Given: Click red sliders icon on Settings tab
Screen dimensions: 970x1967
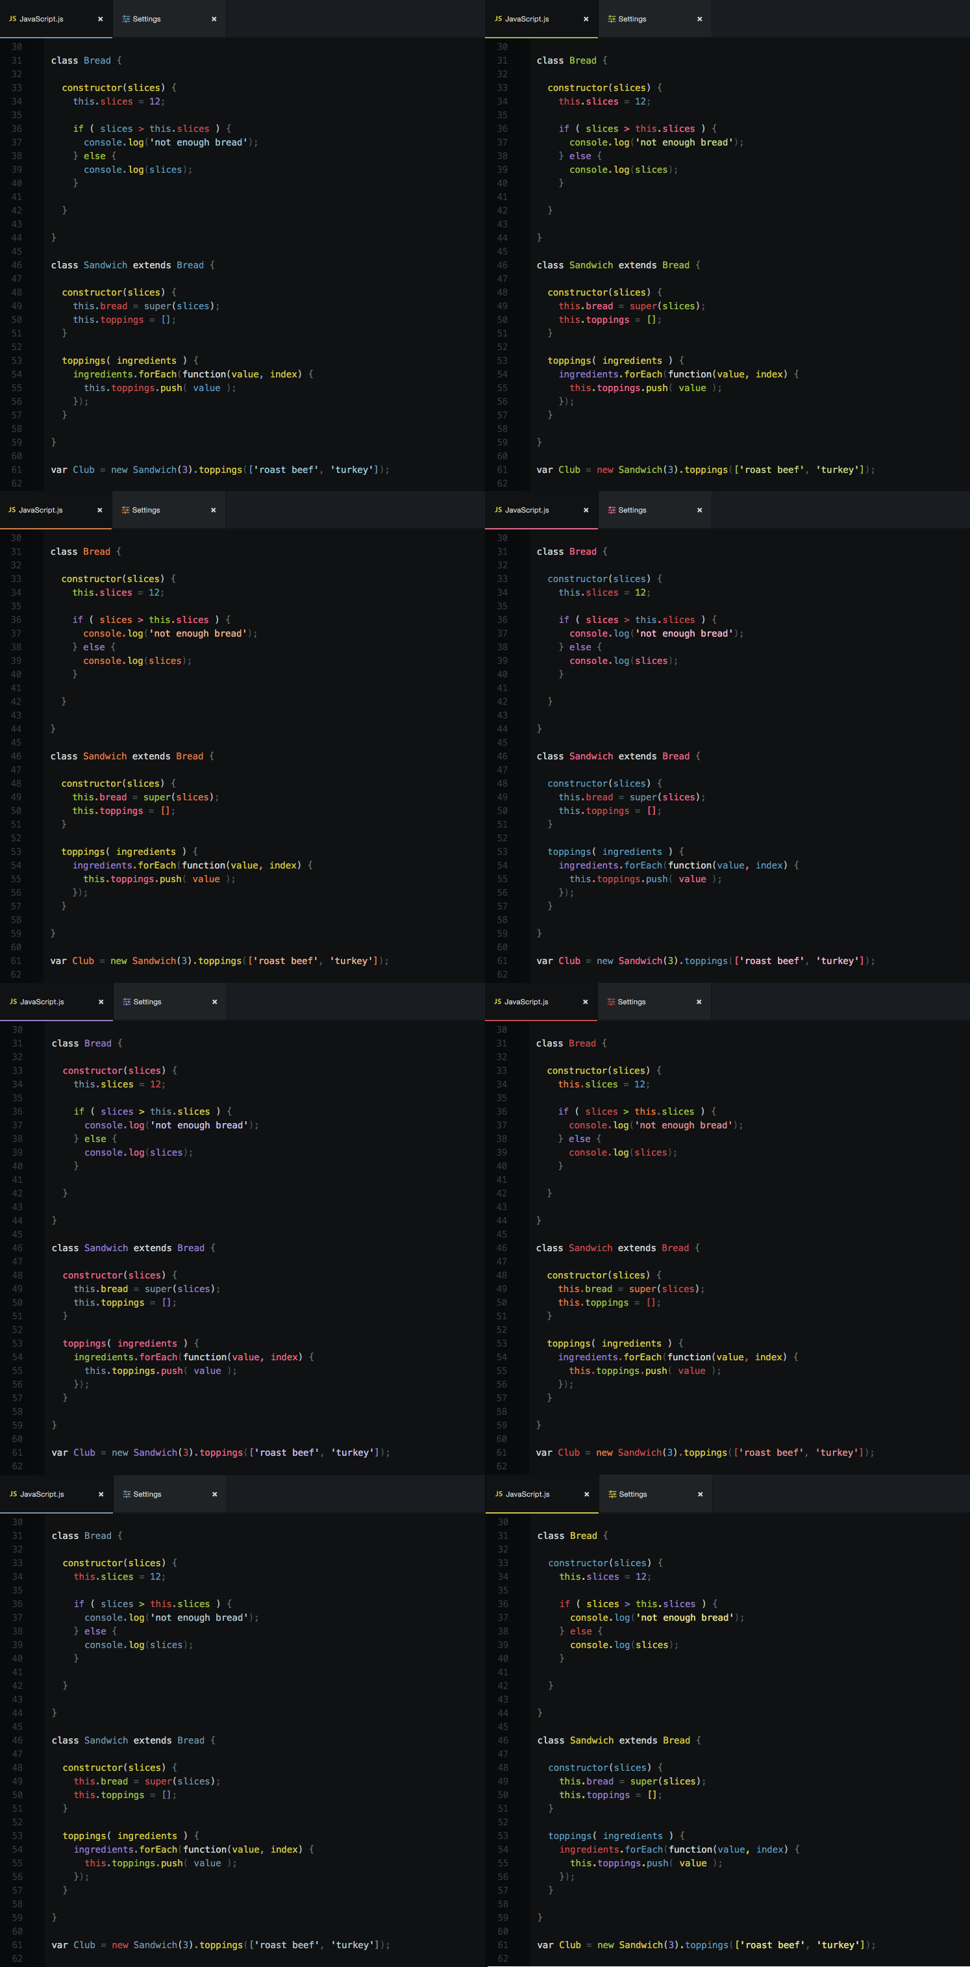Looking at the screenshot, I should click(610, 1002).
